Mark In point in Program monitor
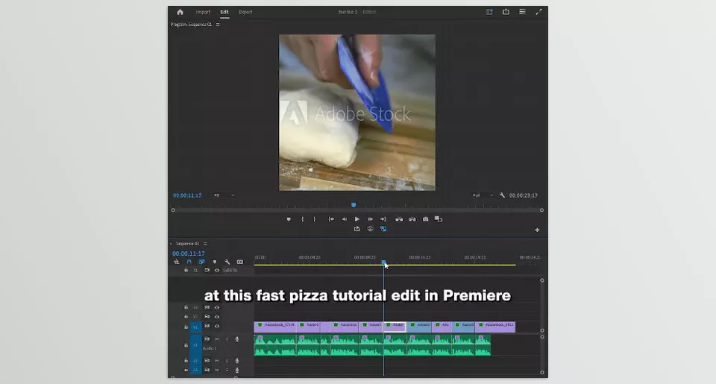The image size is (716, 384). 302,219
